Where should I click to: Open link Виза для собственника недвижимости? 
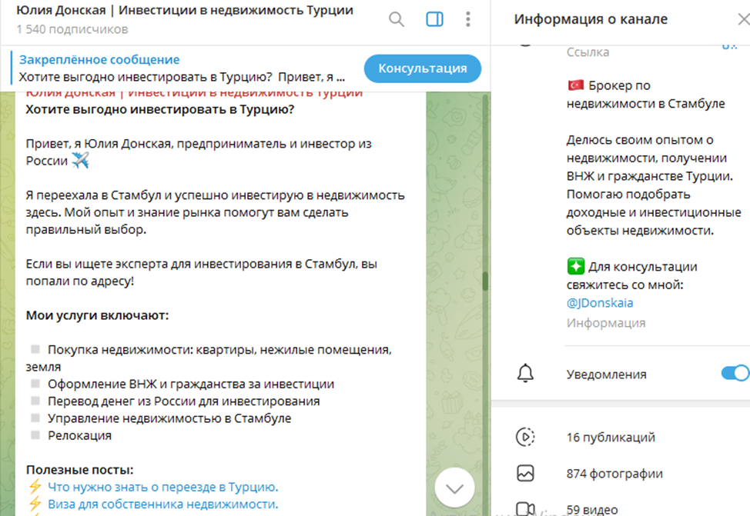coord(162,504)
